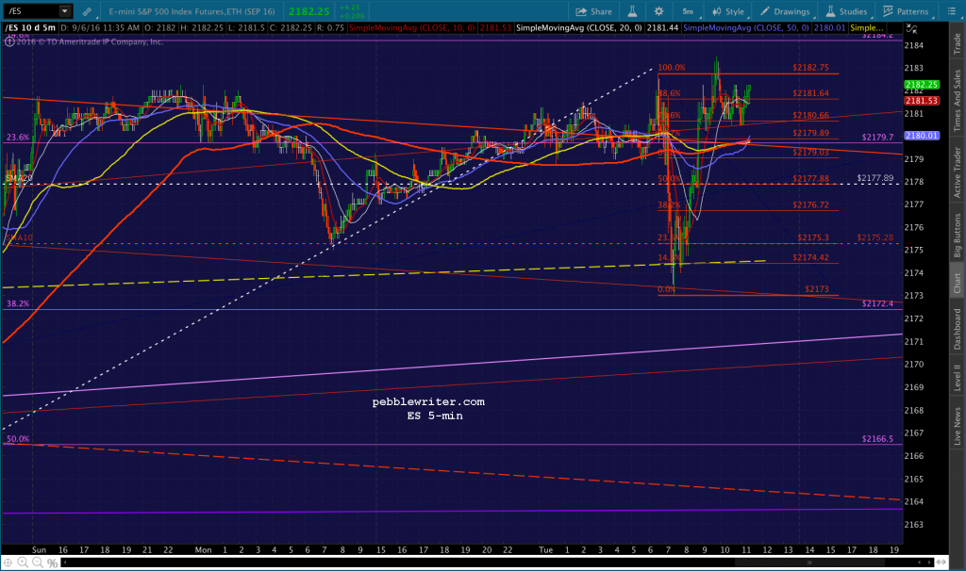Image resolution: width=966 pixels, height=571 pixels.
Task: Open the Active Trader sidebar tab
Action: pyautogui.click(x=957, y=172)
